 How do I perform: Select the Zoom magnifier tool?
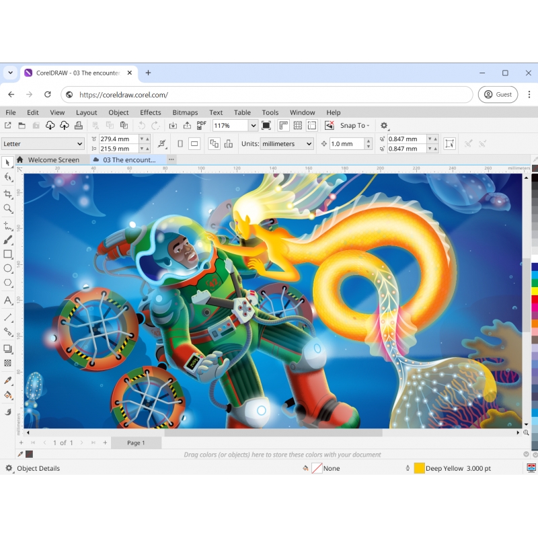click(x=7, y=208)
